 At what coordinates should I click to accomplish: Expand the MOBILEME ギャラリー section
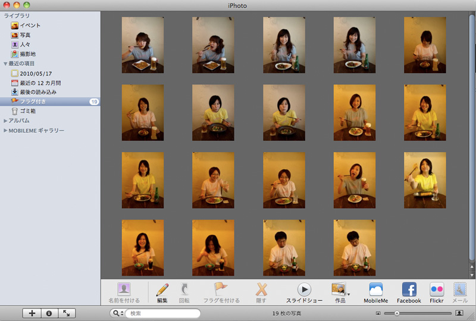pos(6,130)
